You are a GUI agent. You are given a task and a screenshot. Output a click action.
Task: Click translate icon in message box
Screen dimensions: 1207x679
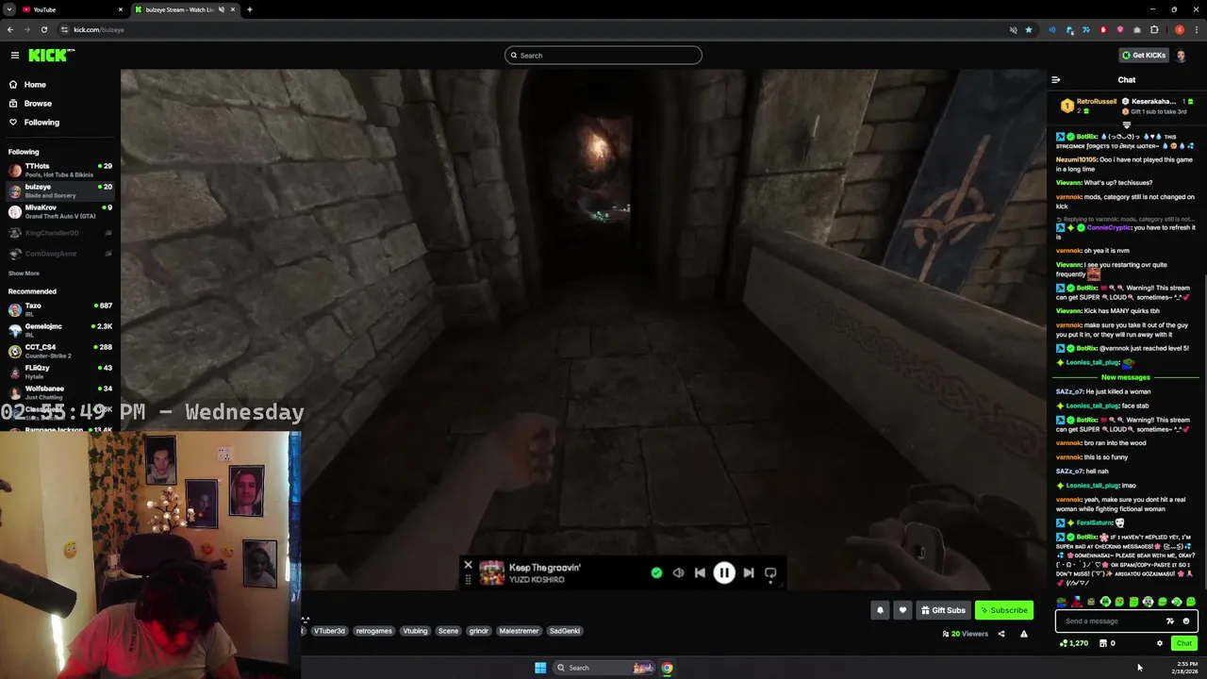coord(1170,621)
